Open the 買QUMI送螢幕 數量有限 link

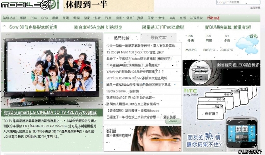pos(228,27)
